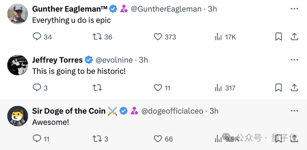Open more options for Gunther Eagleman's tweet
Viewport: 307px width, 150px height.
click(294, 9)
